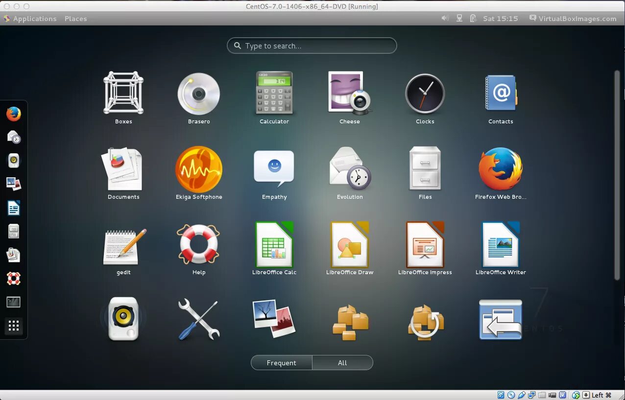Click the volume icon in top bar
This screenshot has width=625, height=400.
445,18
